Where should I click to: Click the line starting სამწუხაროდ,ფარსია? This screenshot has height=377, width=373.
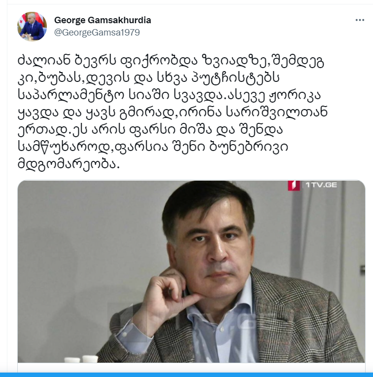click(153, 147)
